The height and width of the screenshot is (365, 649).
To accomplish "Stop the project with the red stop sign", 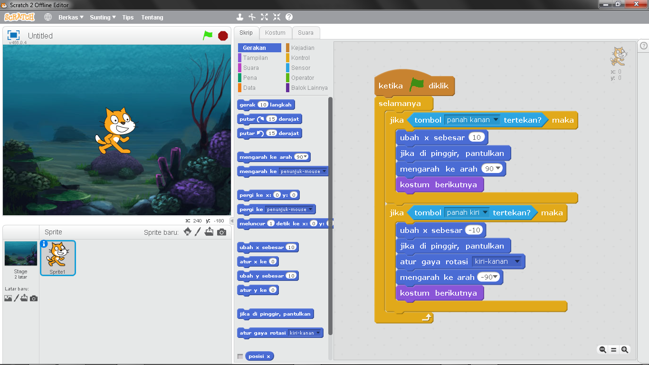I will [x=222, y=35].
